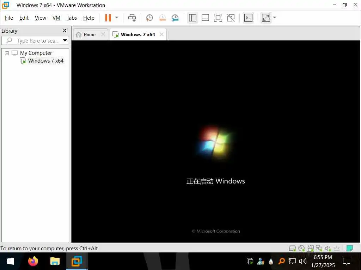This screenshot has width=361, height=270.
Task: Open the View menu
Action: pyautogui.click(x=41, y=18)
